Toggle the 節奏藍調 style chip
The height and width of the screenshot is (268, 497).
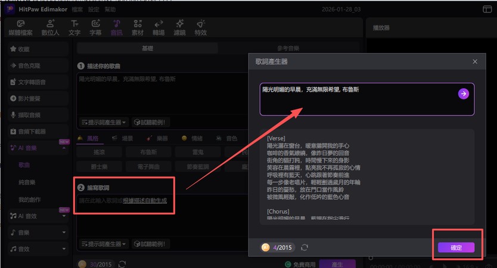coord(198,167)
